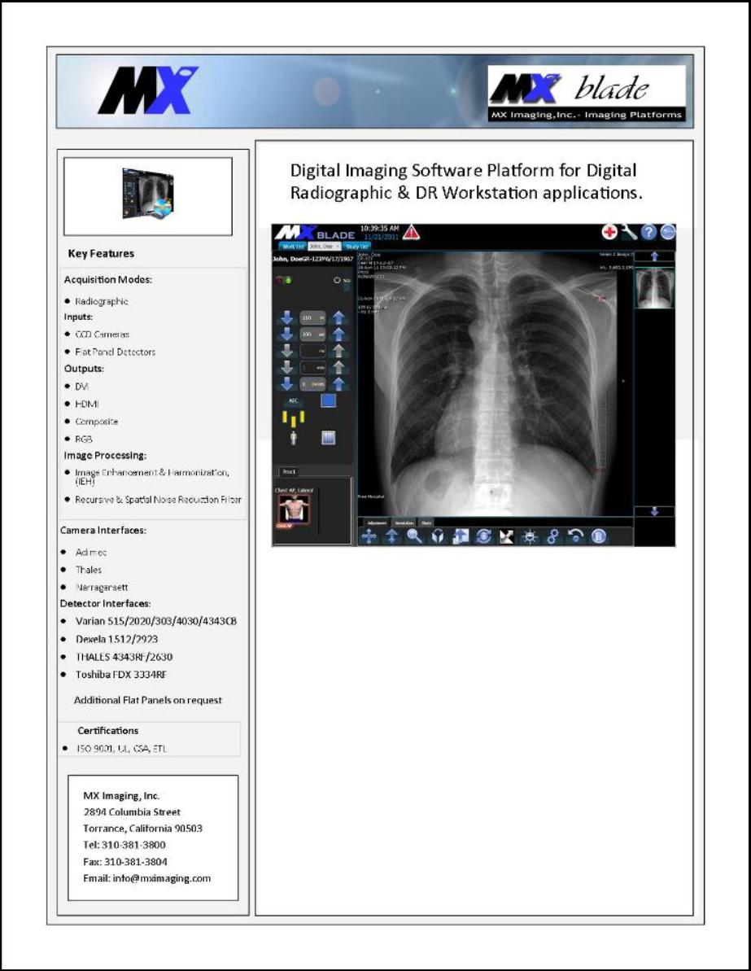Select the four-way pan arrows tool
The image size is (751, 971).
point(369,536)
